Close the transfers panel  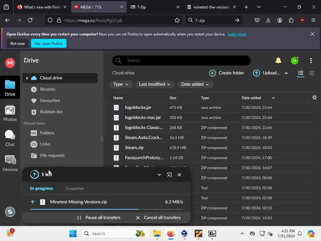point(179,175)
